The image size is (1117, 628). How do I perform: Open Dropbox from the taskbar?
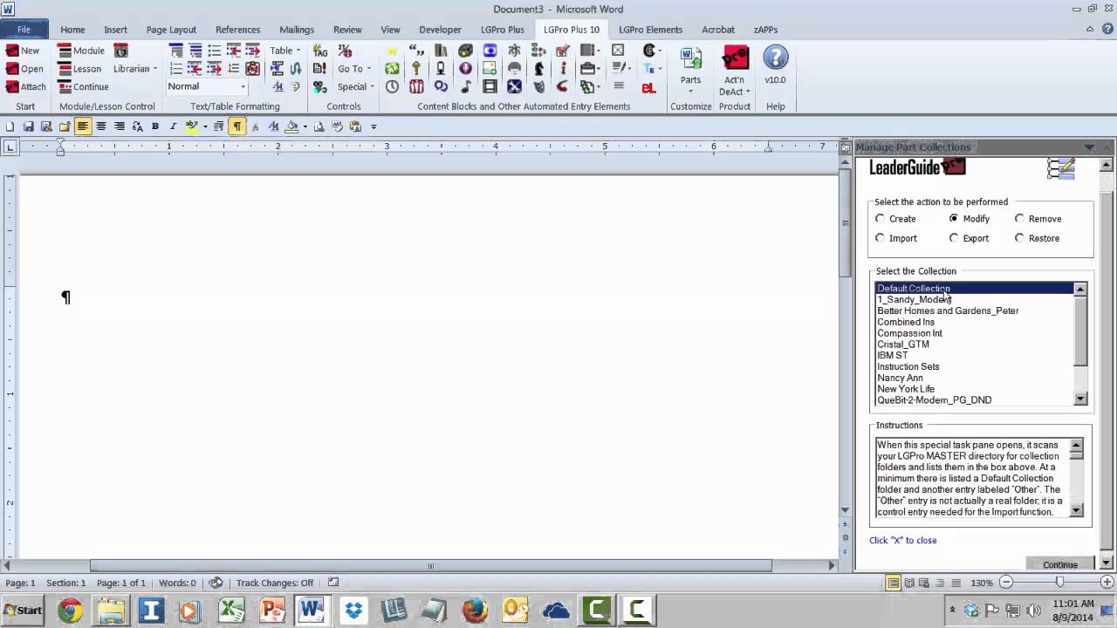[353, 611]
